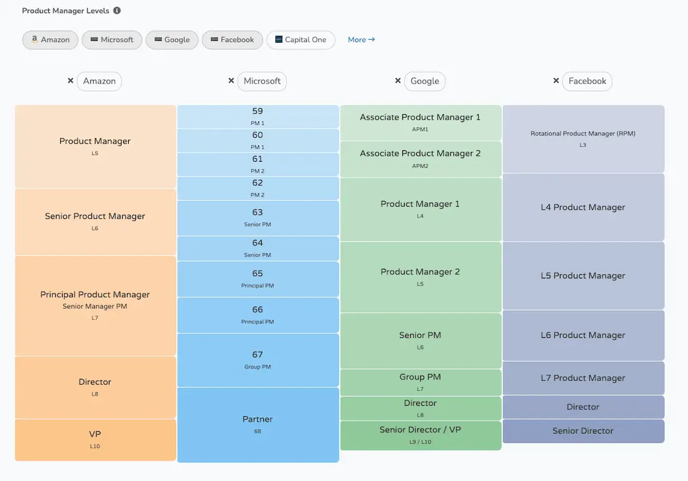
Task: Toggle the Capital One company filter
Action: (301, 40)
